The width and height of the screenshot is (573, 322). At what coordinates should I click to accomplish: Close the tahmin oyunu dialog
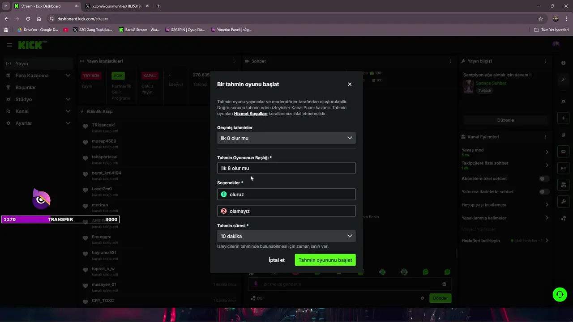click(350, 84)
